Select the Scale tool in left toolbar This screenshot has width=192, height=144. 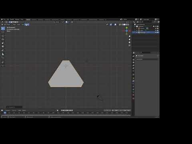click(x=3, y=43)
